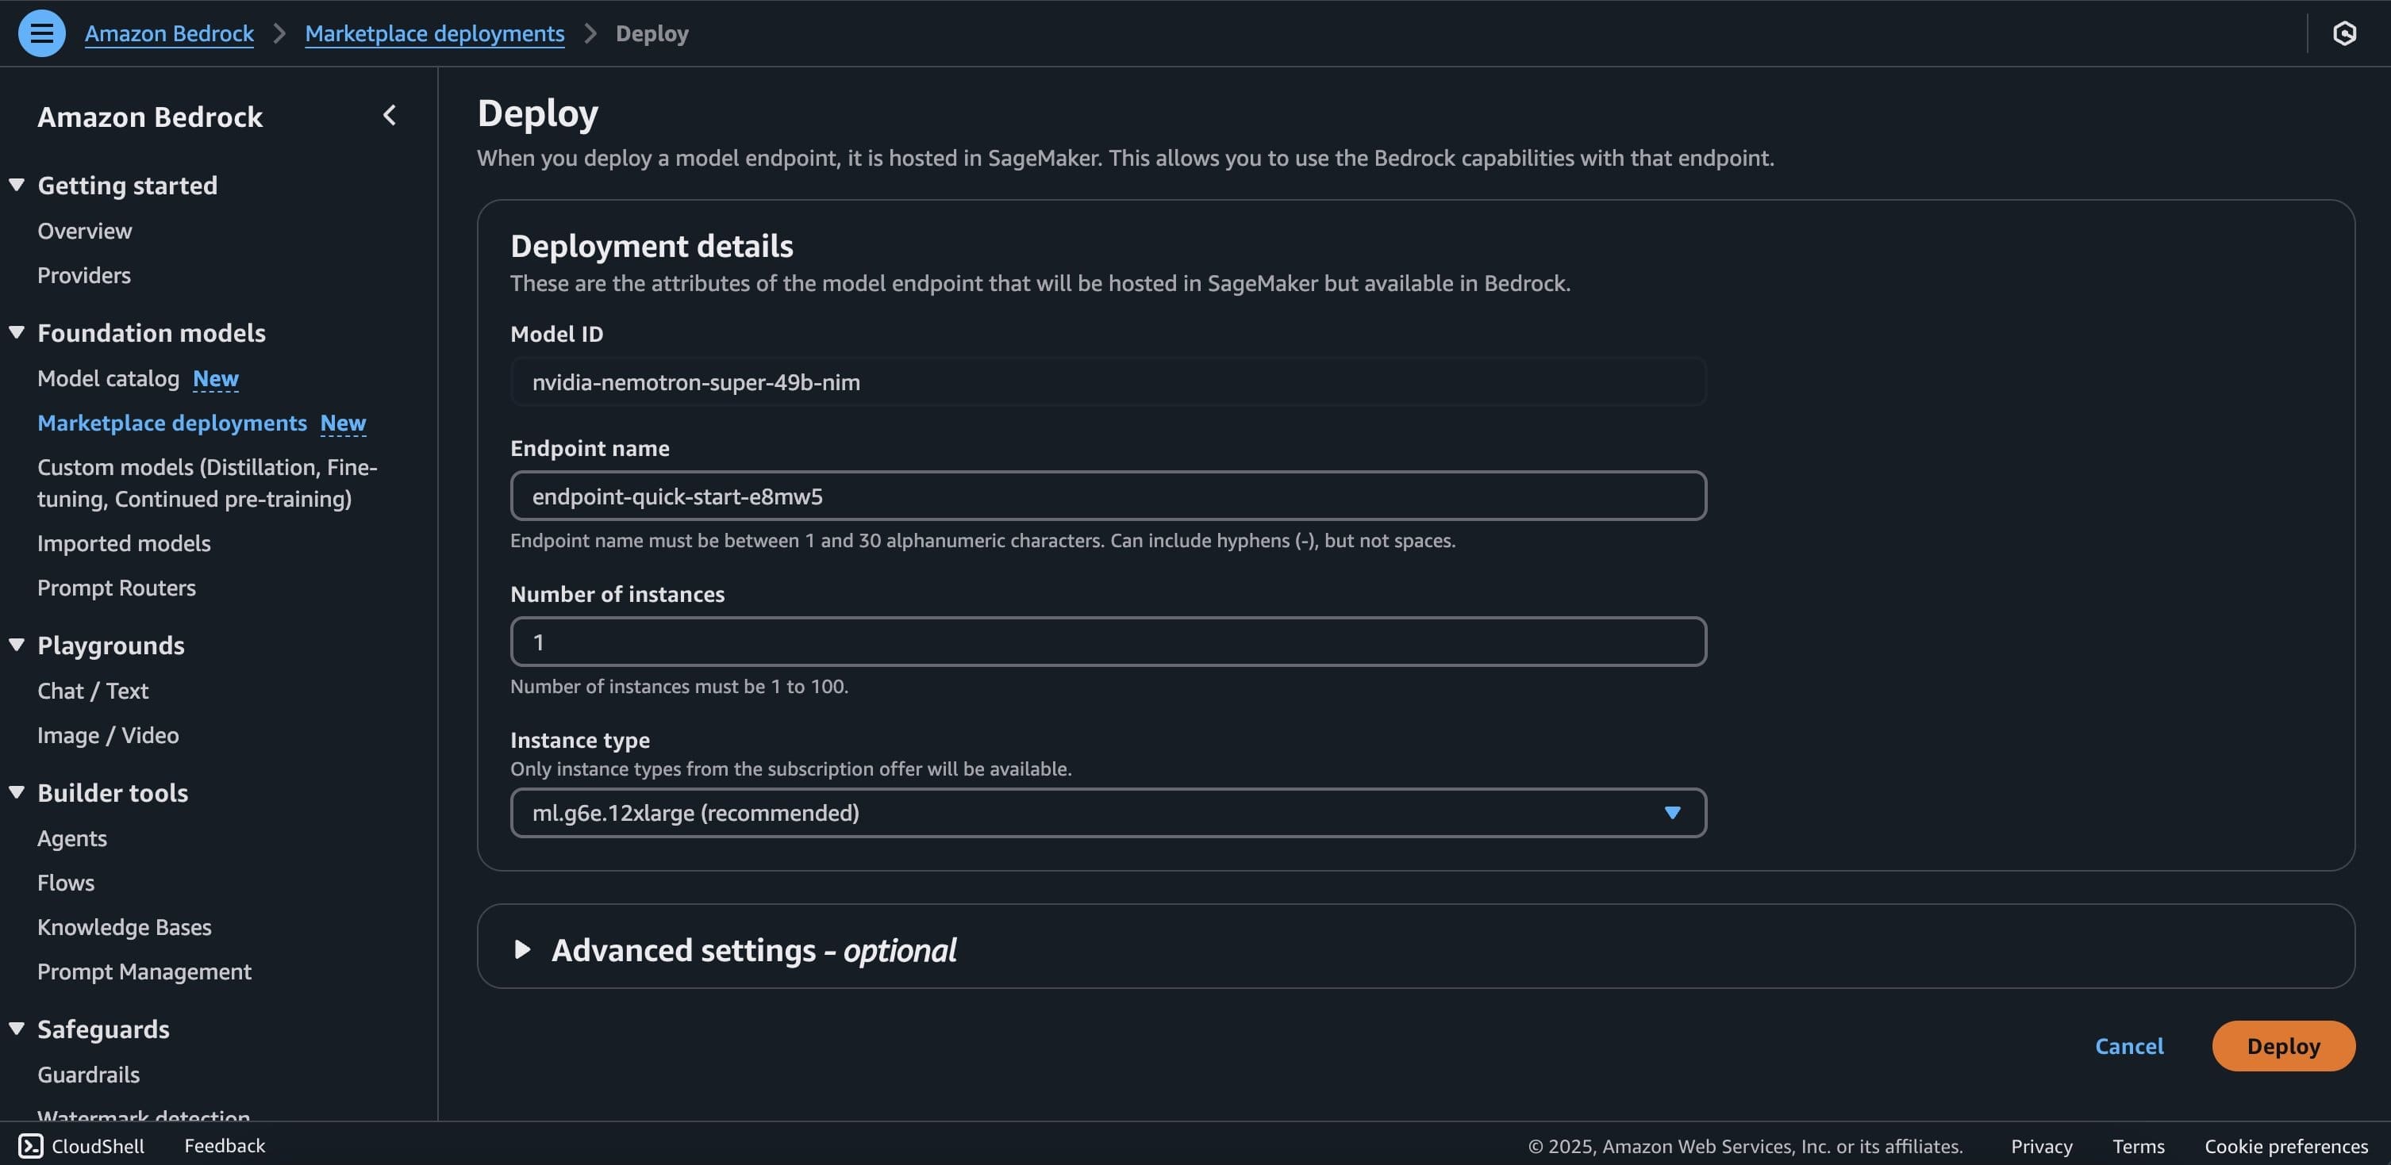Collapse the Amazon Bedrock sidebar arrow

(x=390, y=115)
